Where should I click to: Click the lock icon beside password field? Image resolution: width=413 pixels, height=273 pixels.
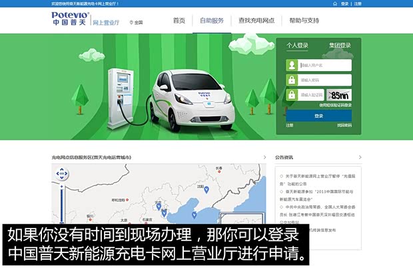pos(292,80)
